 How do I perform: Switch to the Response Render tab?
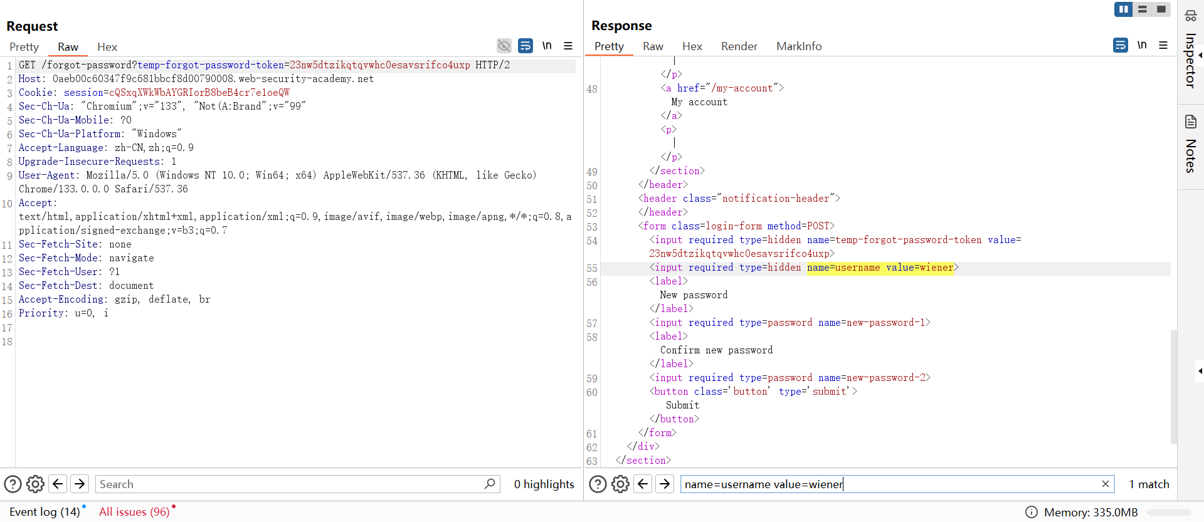coord(739,46)
